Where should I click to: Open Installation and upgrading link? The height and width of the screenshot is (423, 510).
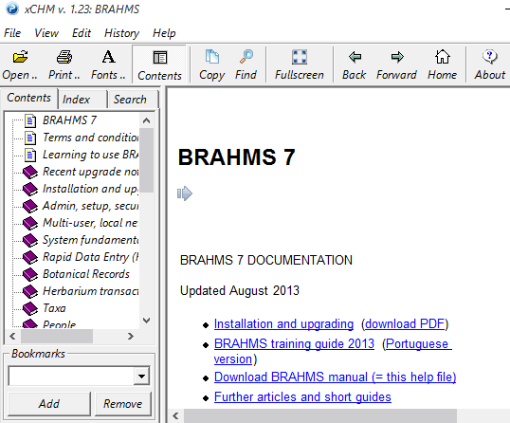[x=283, y=324]
